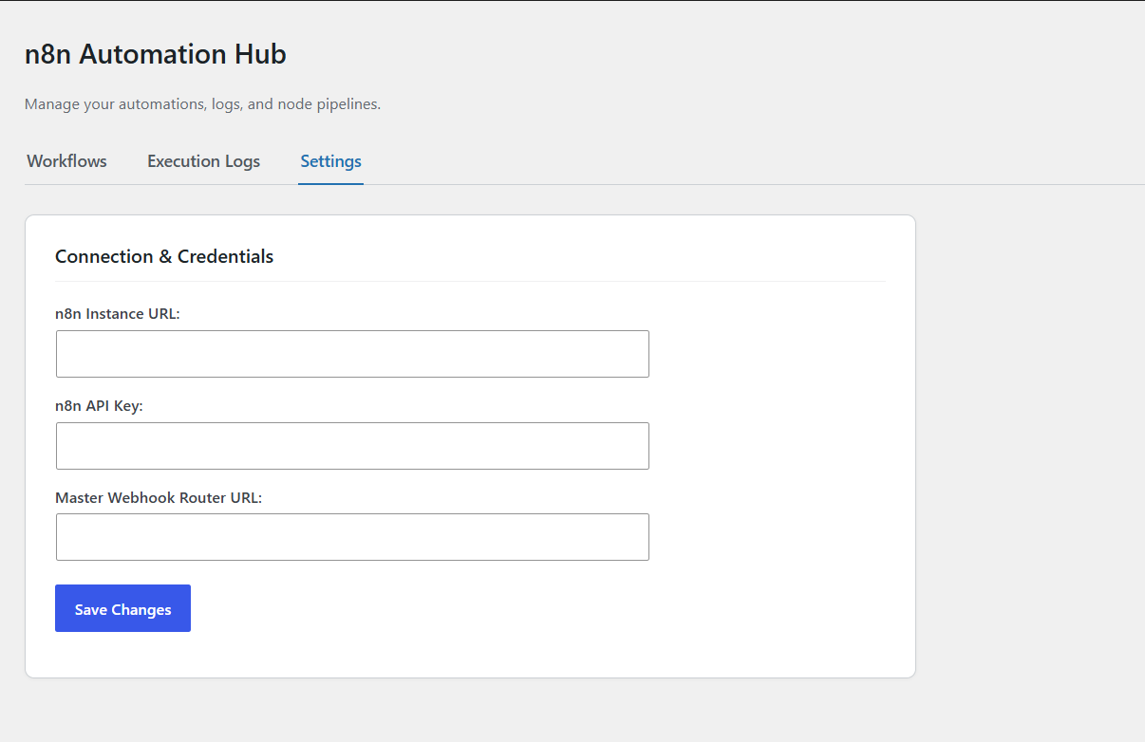This screenshot has width=1145, height=742.
Task: Click the 'n8n Instance URL:' label
Action: [x=118, y=314]
